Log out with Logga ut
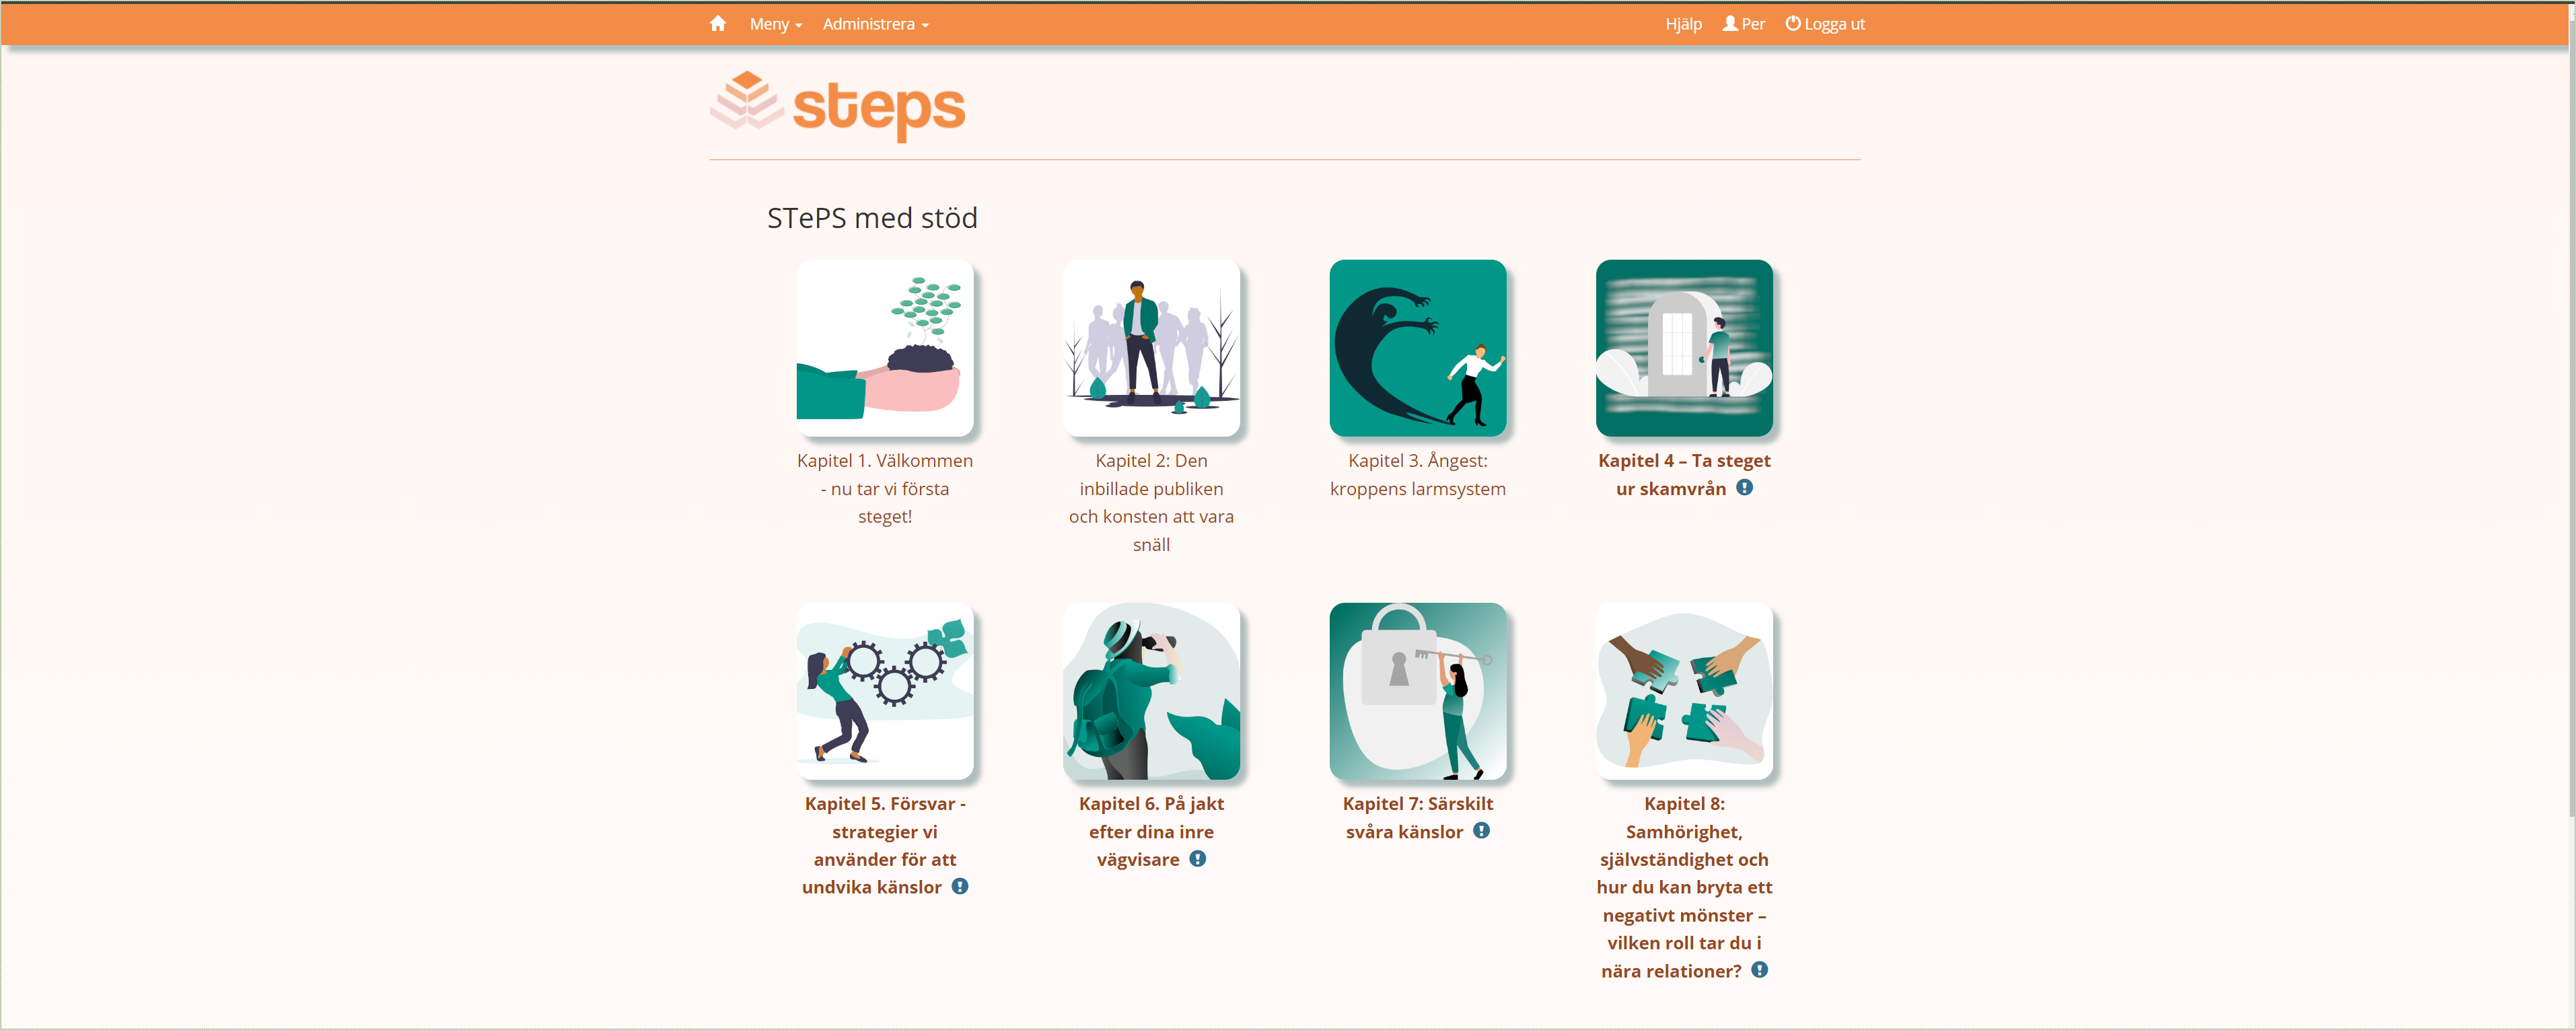Screen dimensions: 2576x1030 1825,24
